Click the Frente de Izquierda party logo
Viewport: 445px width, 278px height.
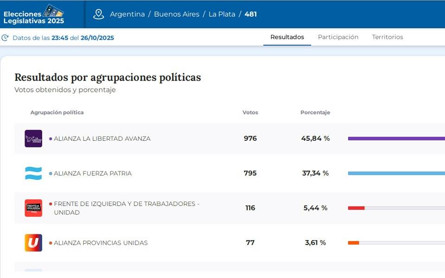[33, 208]
